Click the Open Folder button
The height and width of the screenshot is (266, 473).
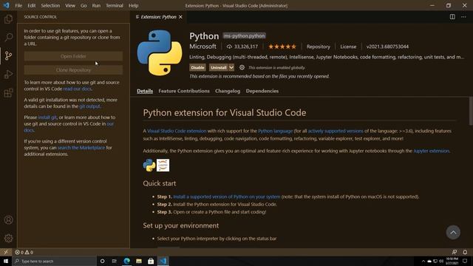tap(73, 56)
